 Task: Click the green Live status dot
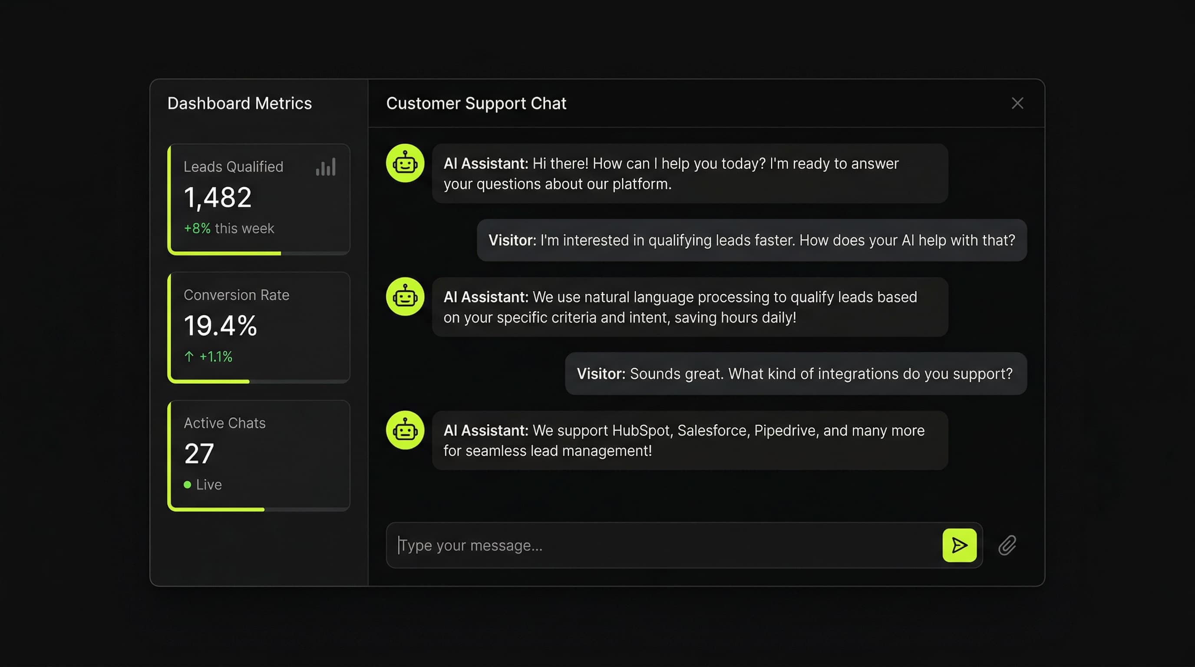coord(188,485)
